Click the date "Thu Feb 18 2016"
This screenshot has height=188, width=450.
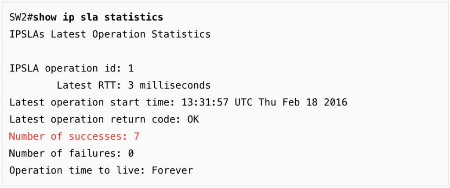303,102
